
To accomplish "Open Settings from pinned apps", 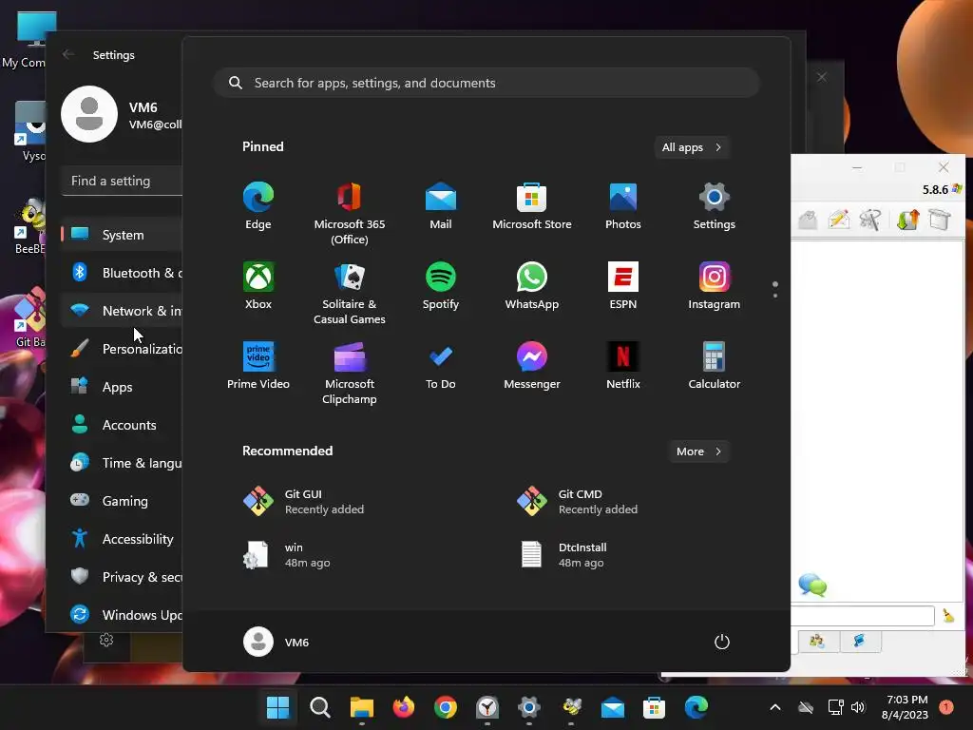I will (715, 206).
